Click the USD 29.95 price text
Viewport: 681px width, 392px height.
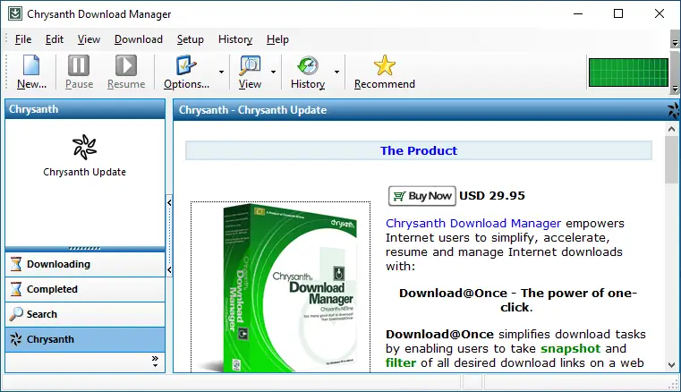point(492,196)
